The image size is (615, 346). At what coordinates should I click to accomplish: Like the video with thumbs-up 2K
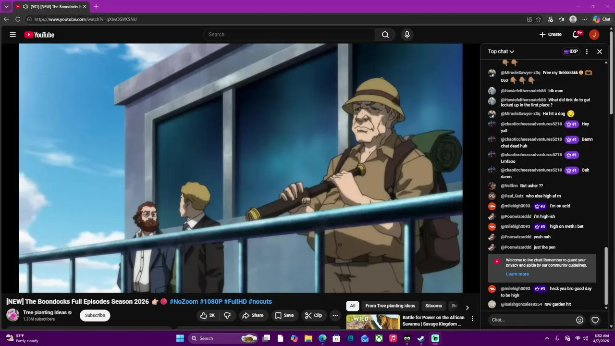[x=208, y=316]
